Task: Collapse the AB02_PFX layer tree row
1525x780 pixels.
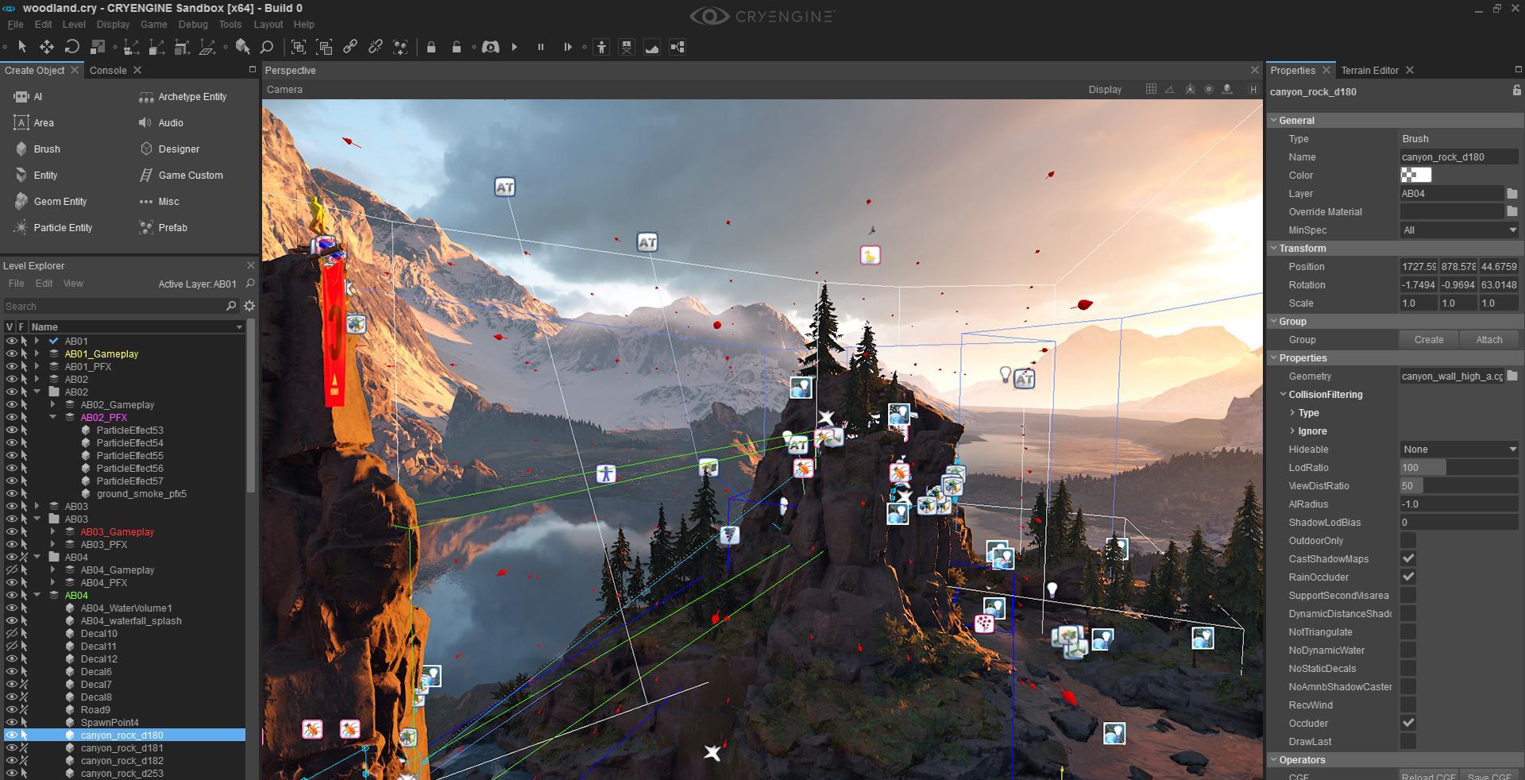Action: click(53, 418)
